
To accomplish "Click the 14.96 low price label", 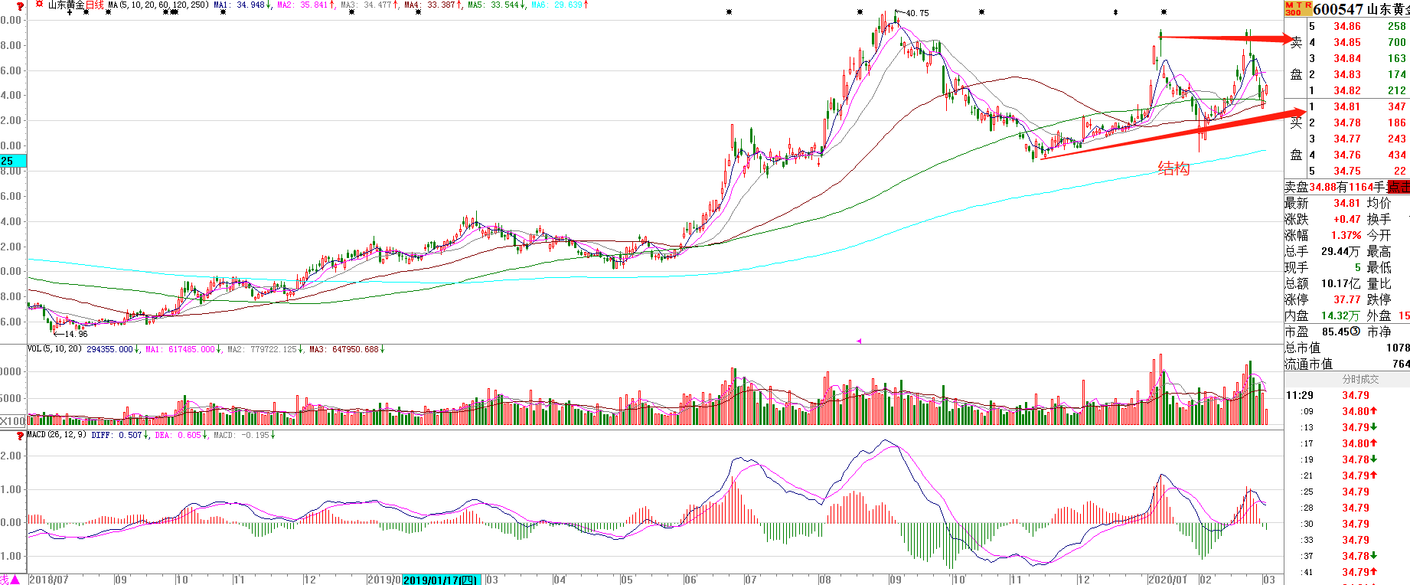I will 76,334.
